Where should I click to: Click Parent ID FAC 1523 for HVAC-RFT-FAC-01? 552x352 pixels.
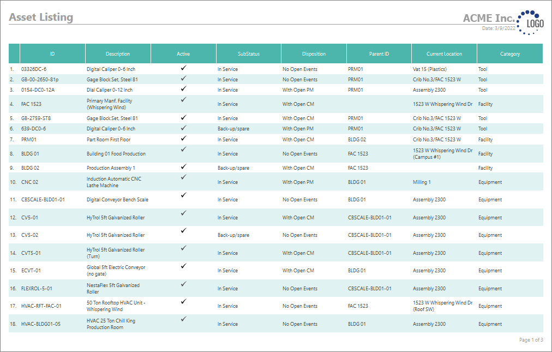click(x=358, y=306)
